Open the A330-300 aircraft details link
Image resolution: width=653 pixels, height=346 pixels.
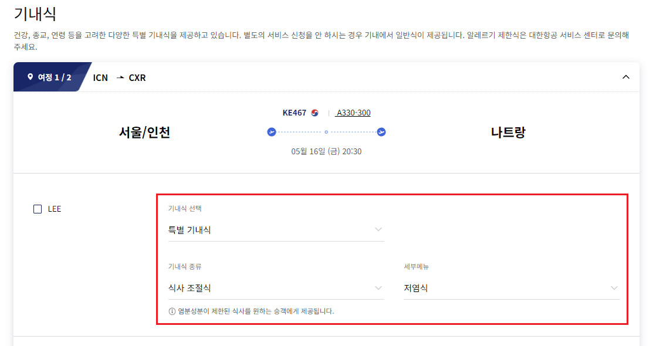352,113
